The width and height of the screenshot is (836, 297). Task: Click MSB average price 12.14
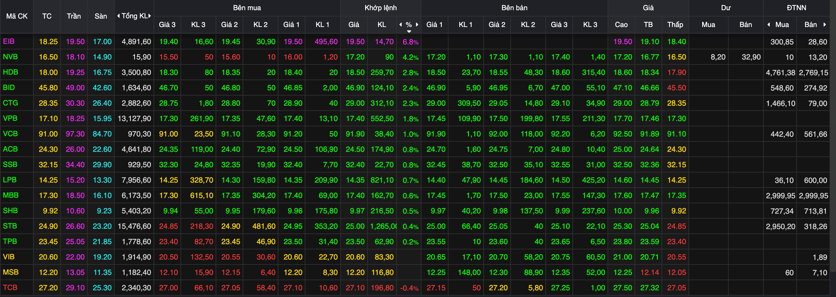tap(650, 272)
